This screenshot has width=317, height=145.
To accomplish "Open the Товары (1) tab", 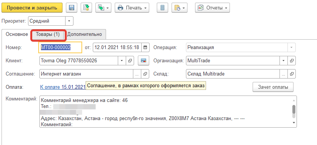I will [48, 34].
